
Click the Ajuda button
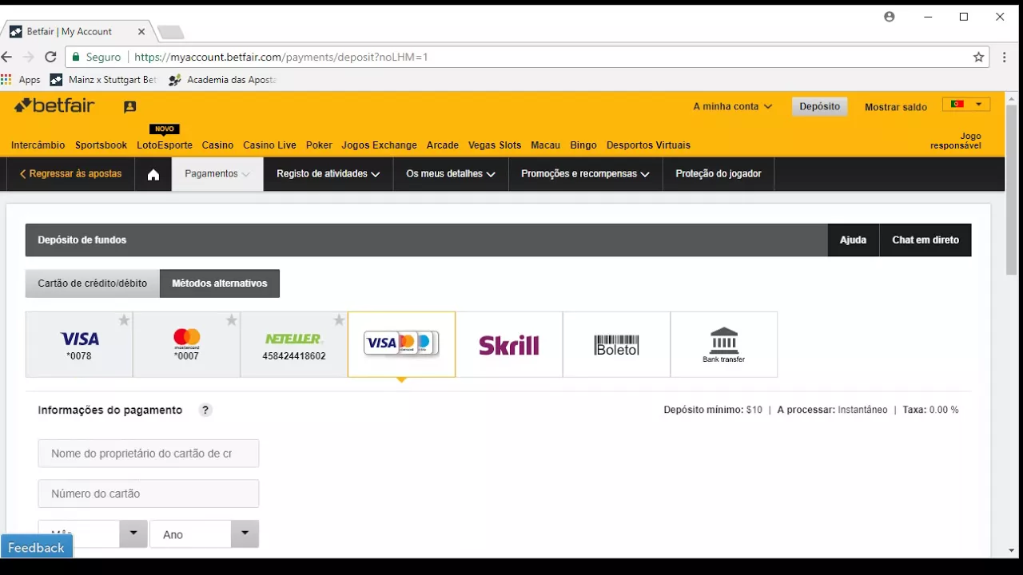coord(853,240)
